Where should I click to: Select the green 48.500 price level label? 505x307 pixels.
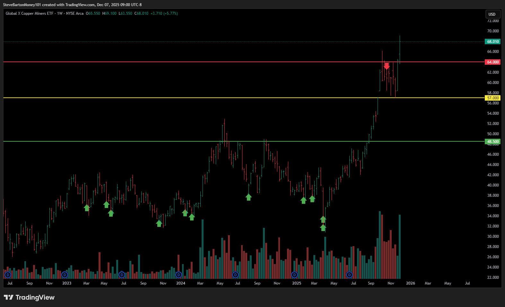click(x=493, y=142)
